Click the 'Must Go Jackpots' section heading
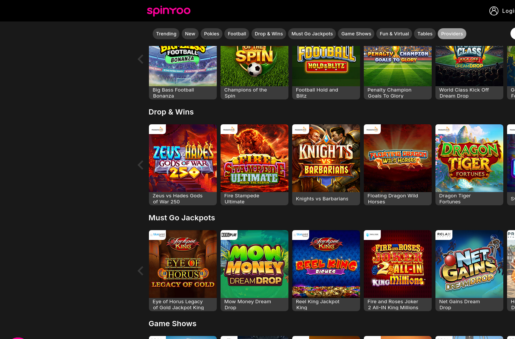 tap(182, 218)
